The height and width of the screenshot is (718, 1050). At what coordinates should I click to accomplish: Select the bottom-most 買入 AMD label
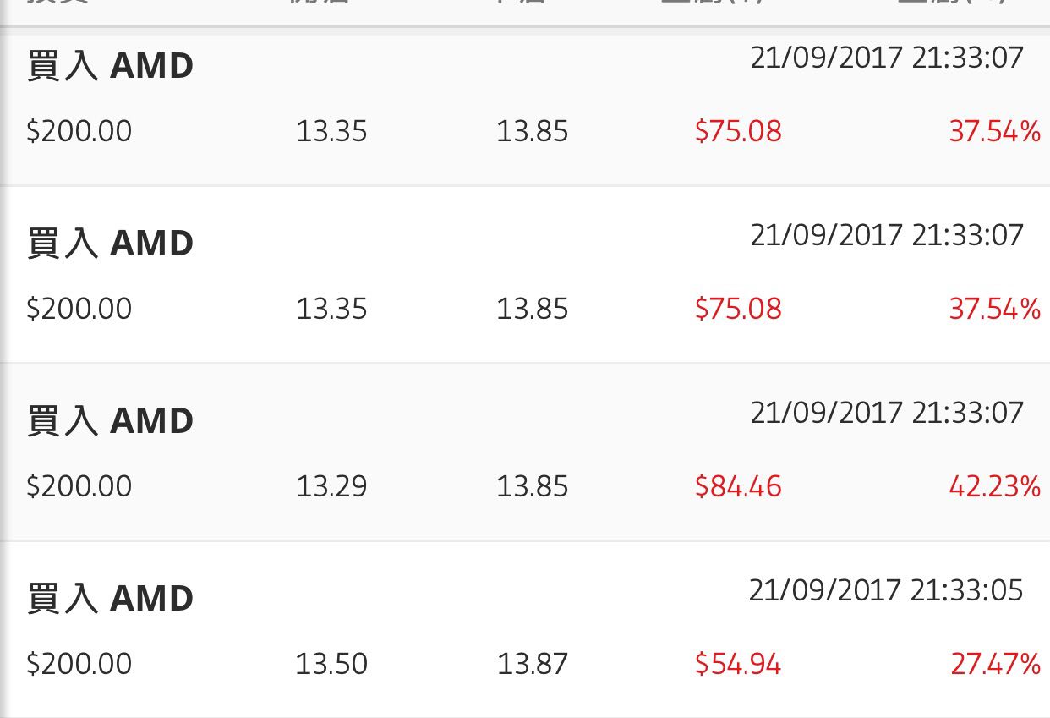pos(111,599)
